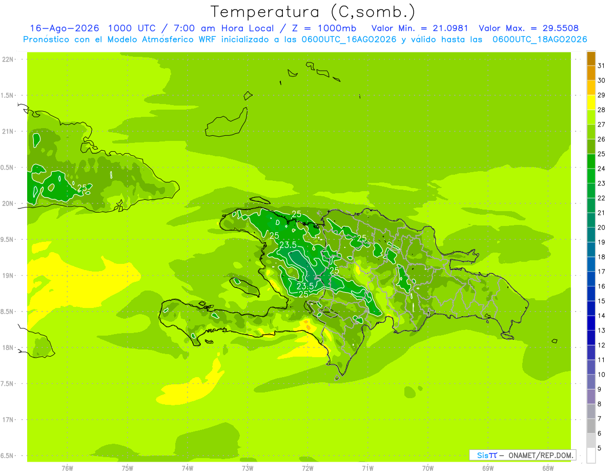Click the '21N' latitude axis label
Viewport: 615px width, 475px height.
9,131
